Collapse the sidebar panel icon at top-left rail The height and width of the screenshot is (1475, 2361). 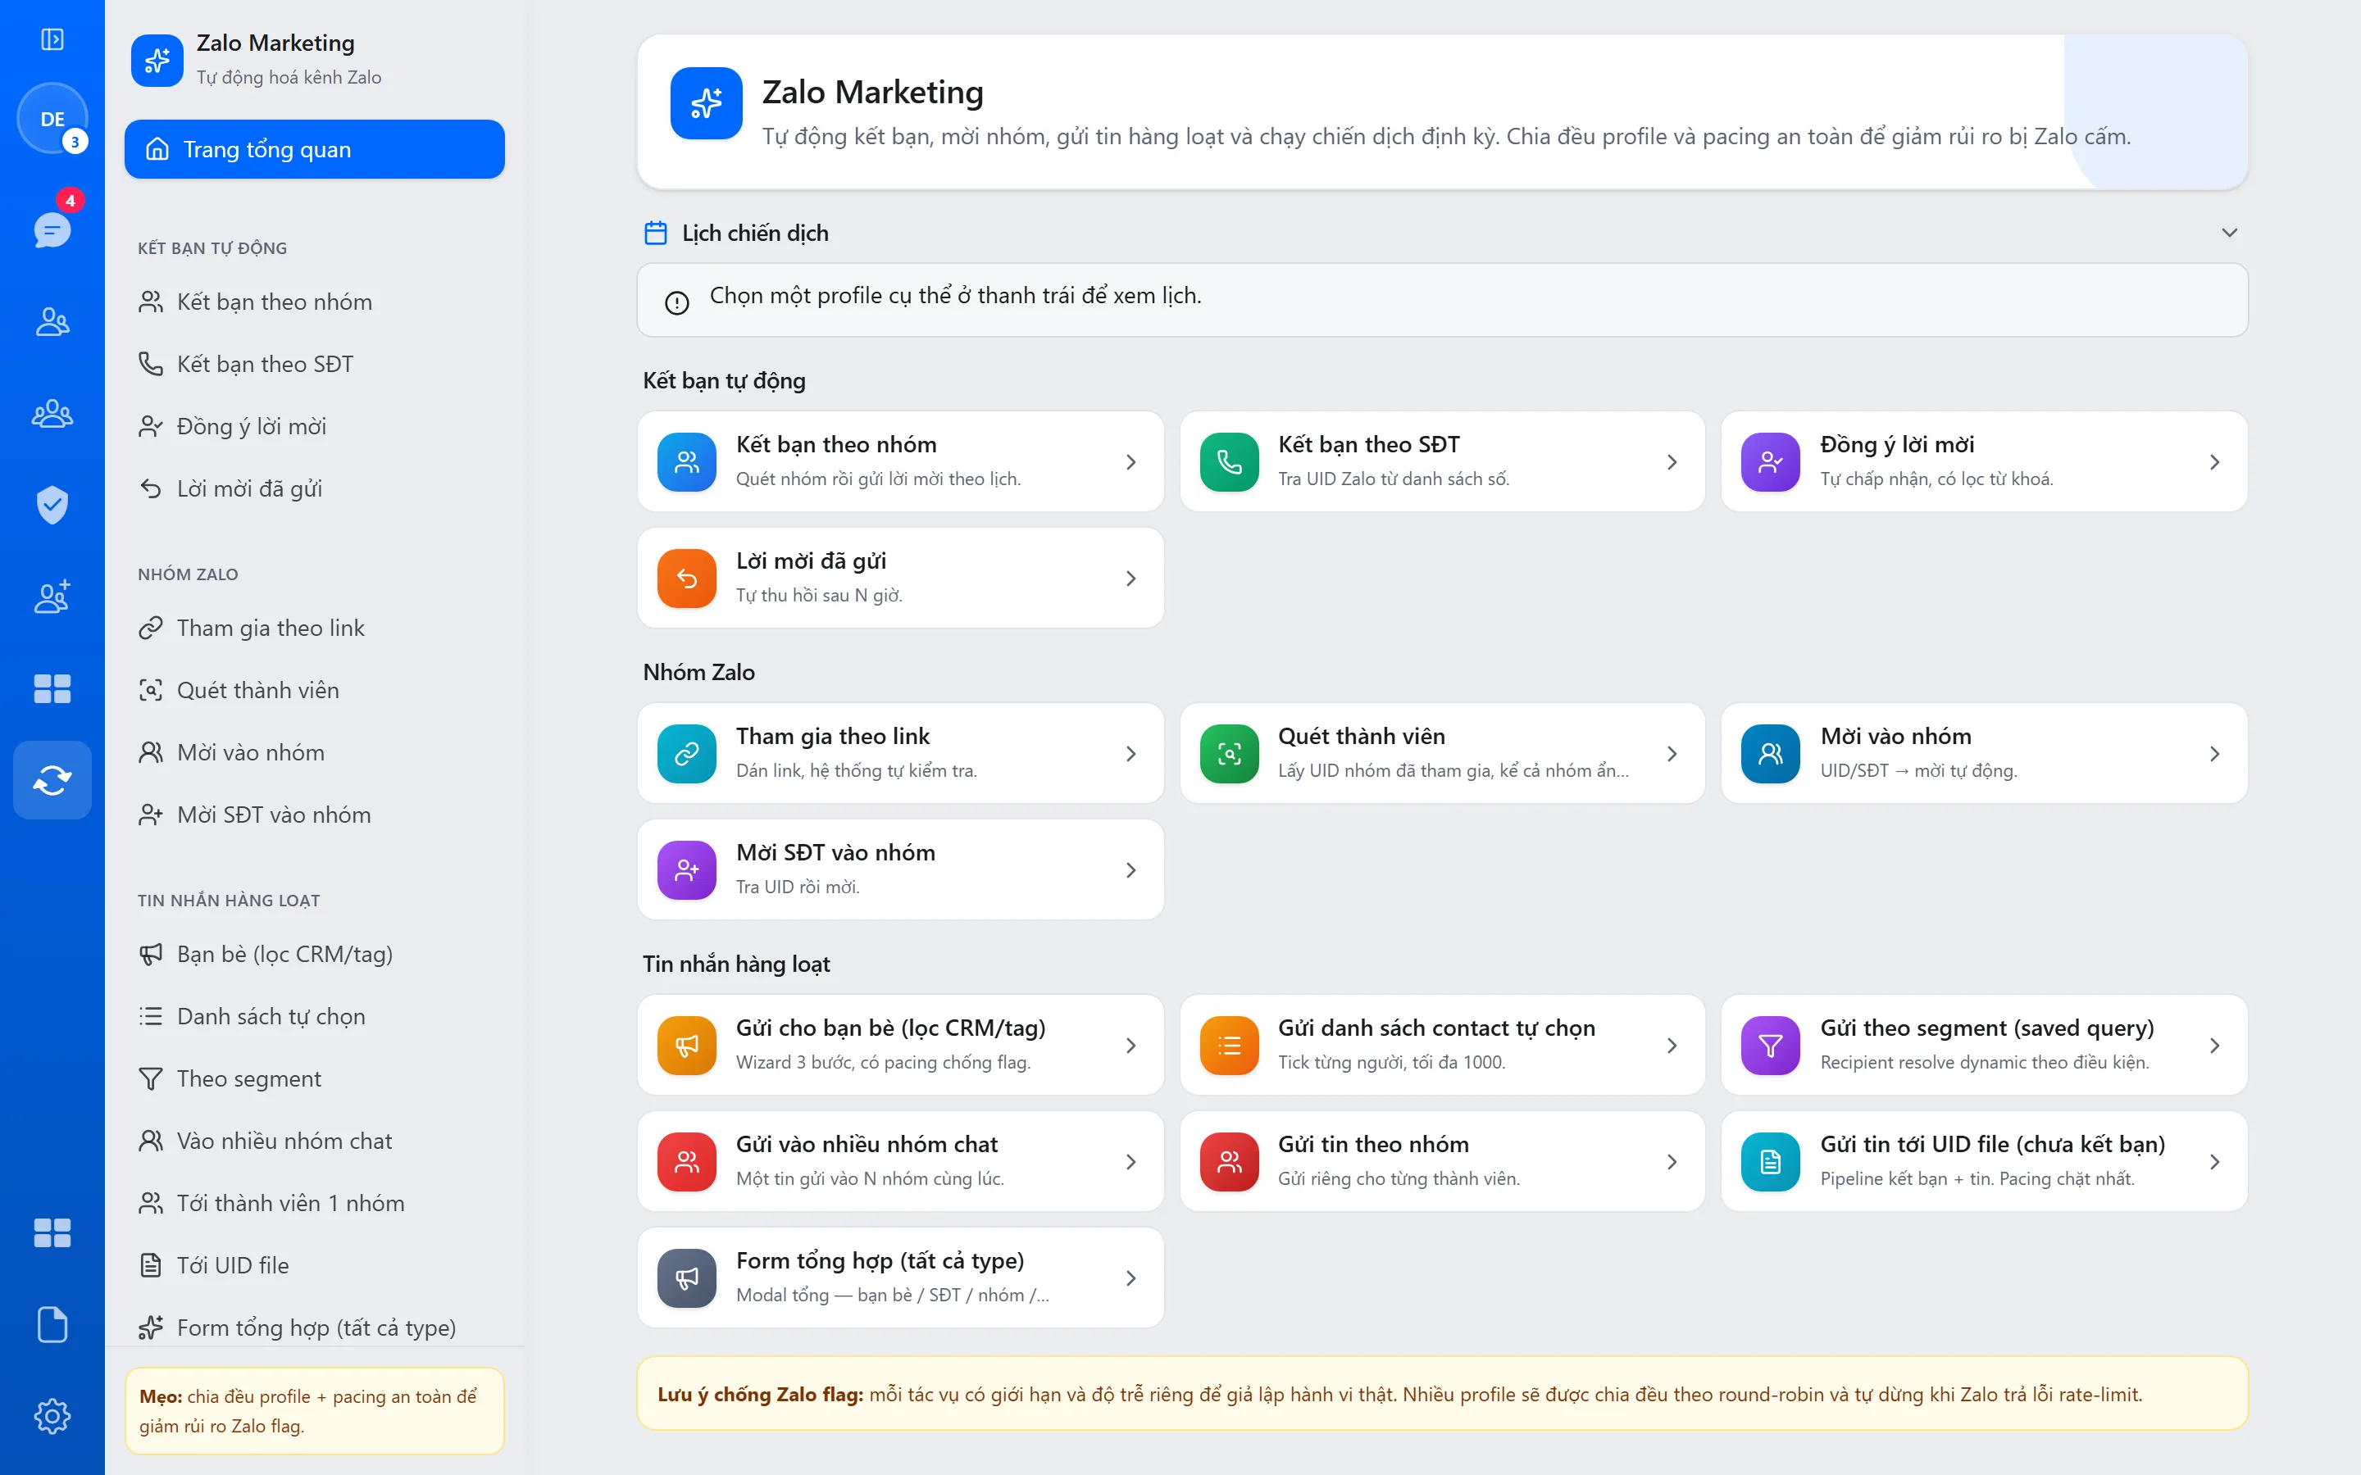point(52,39)
